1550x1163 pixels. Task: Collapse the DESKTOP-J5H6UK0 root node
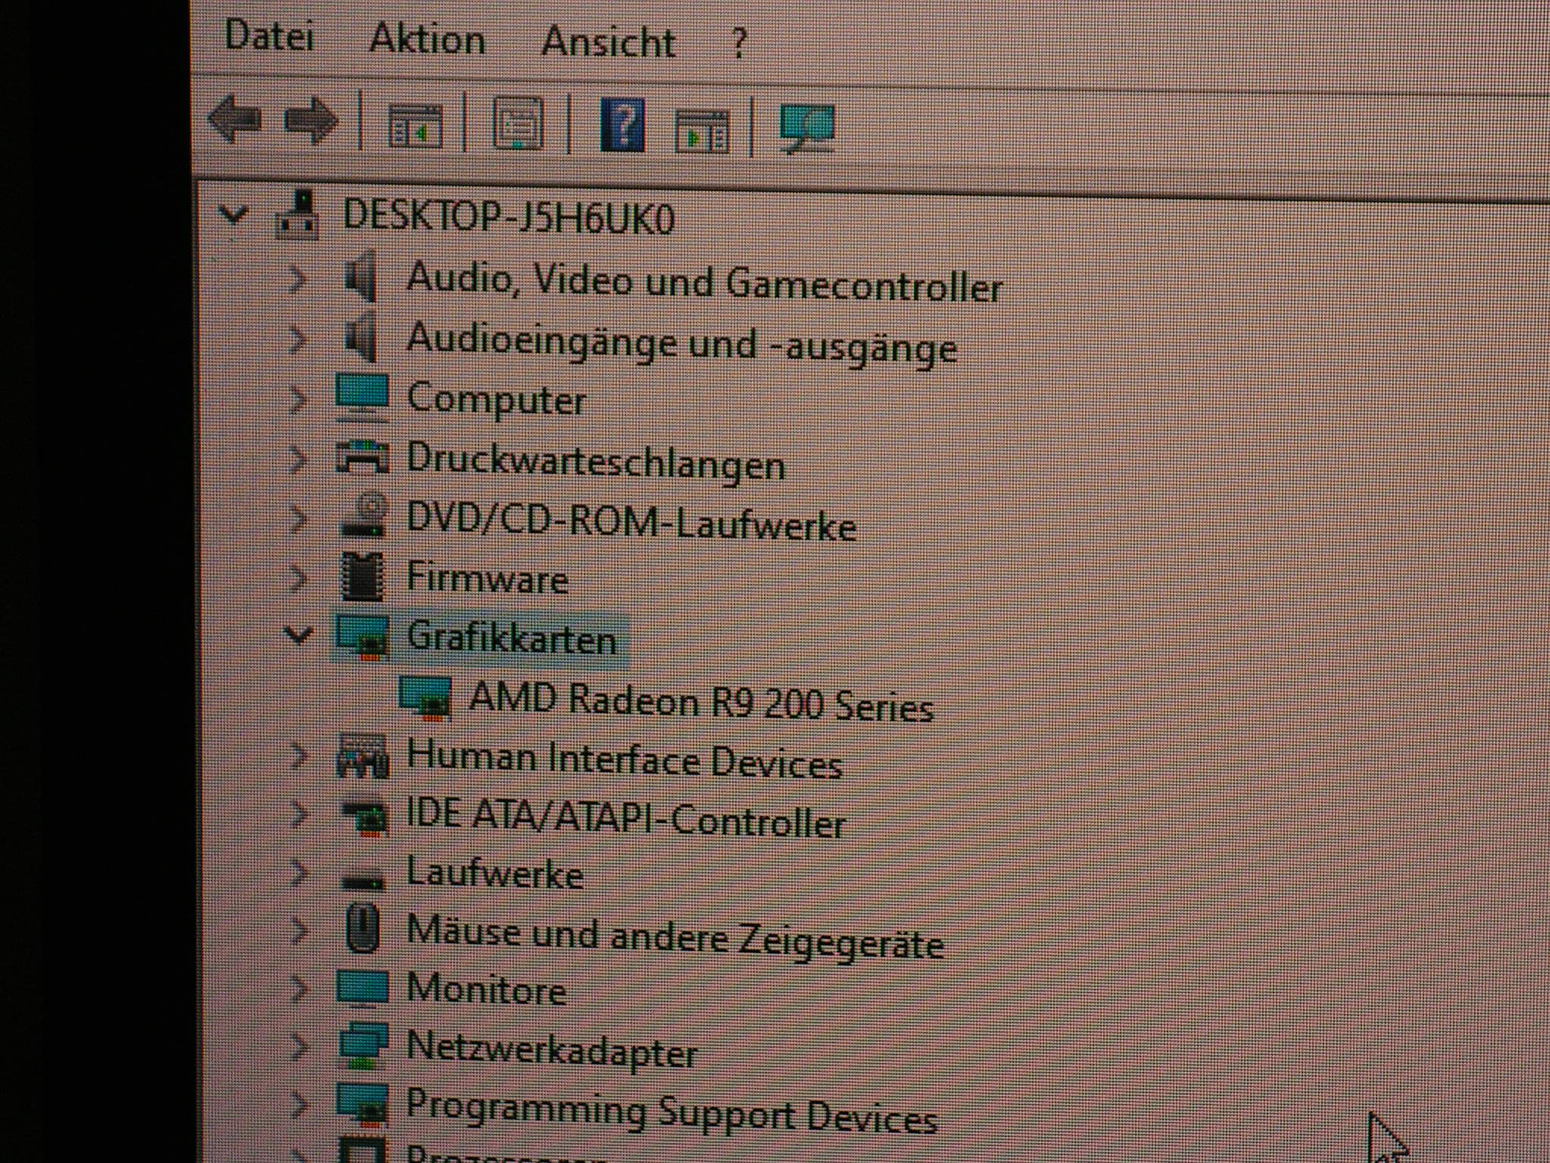232,215
